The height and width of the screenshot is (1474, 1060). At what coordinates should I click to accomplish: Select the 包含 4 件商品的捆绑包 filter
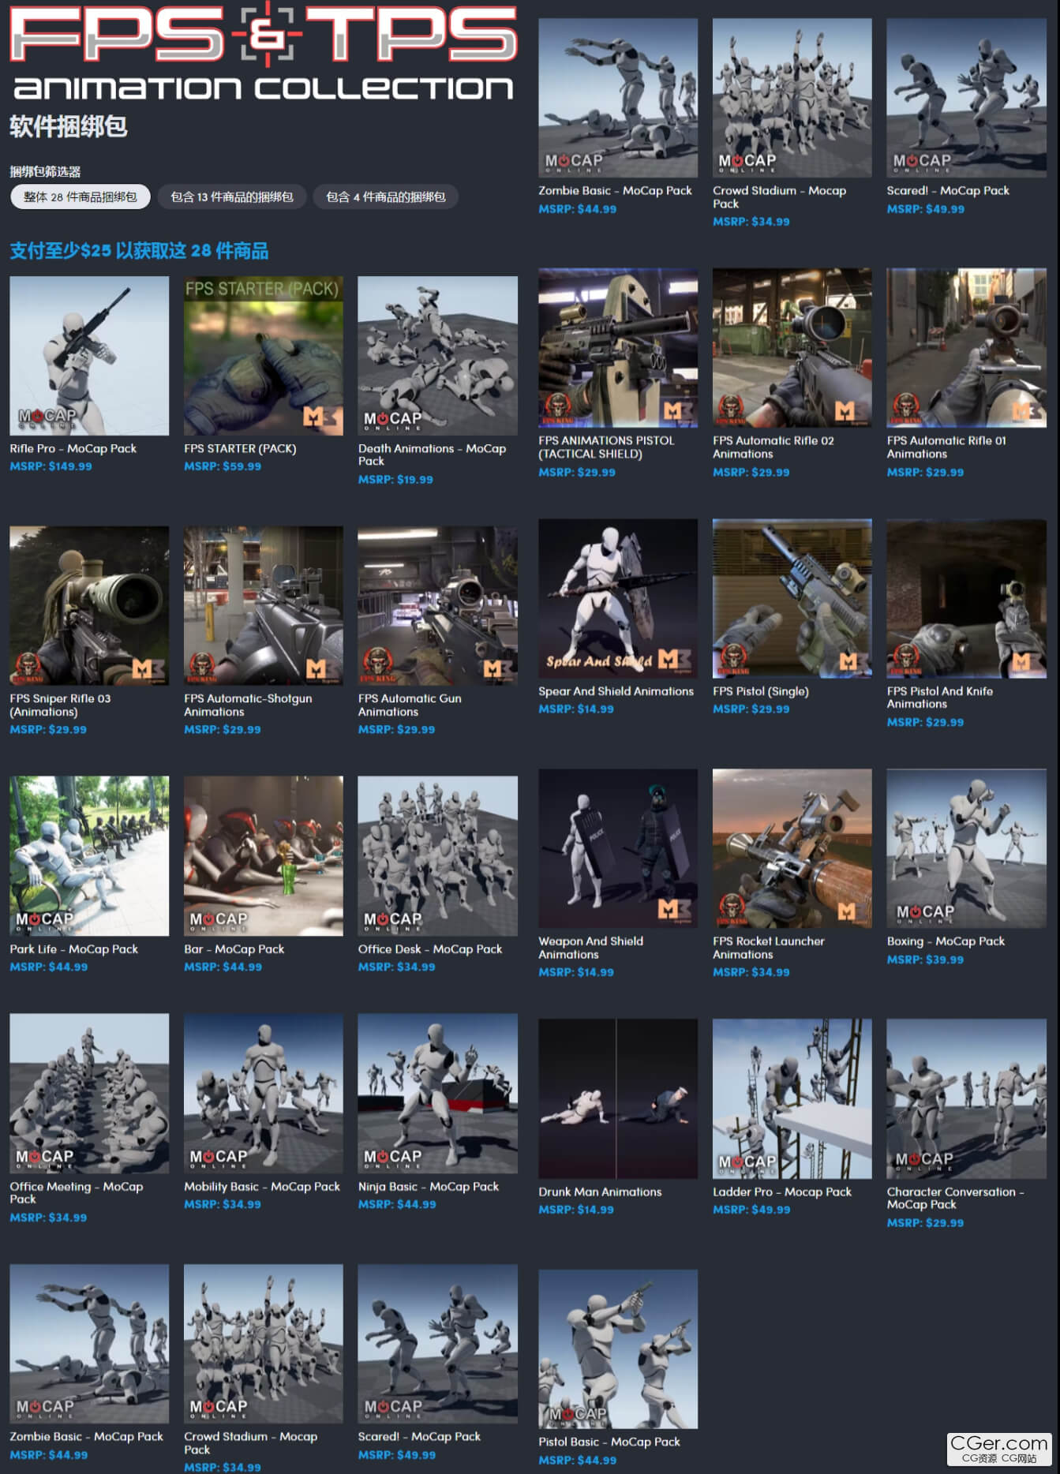pos(386,196)
